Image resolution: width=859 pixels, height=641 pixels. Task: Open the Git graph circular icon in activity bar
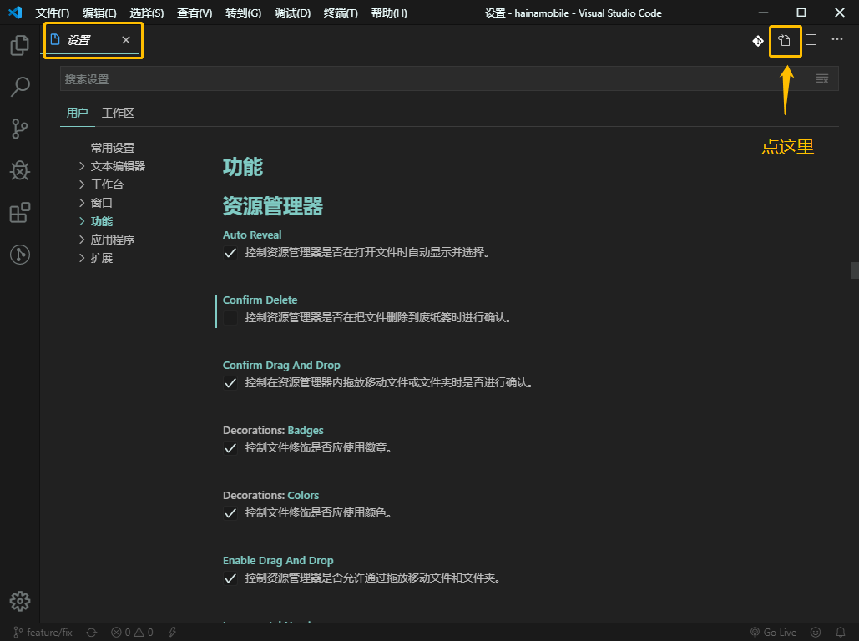[20, 255]
